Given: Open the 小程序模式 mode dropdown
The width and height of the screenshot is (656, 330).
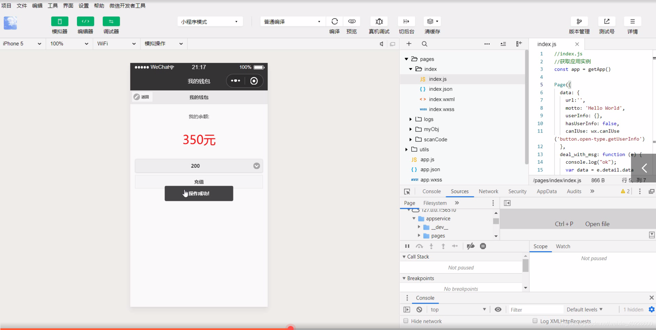Looking at the screenshot, I should pyautogui.click(x=210, y=22).
